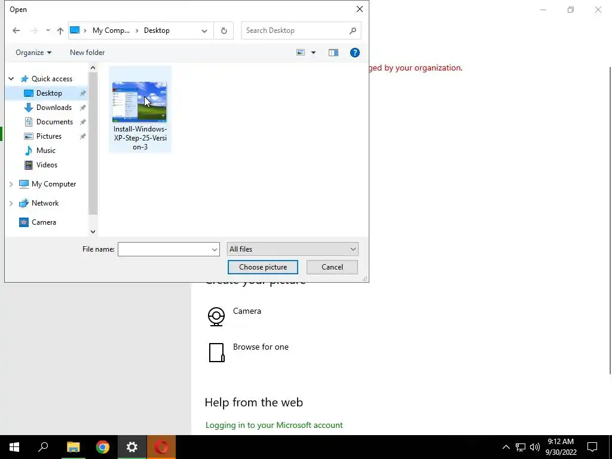This screenshot has height=459, width=612.
Task: Click the Downloads pin icon
Action: click(x=82, y=108)
